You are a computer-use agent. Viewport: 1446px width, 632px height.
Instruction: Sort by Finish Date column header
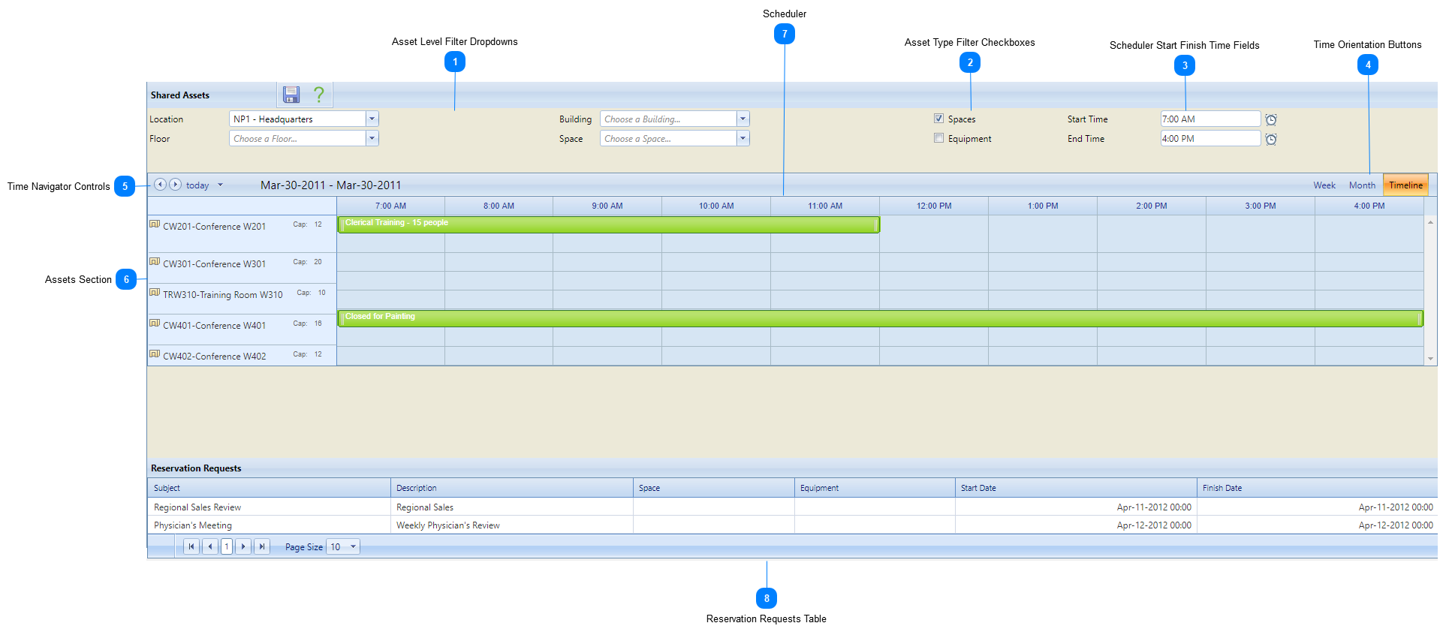click(x=1317, y=488)
